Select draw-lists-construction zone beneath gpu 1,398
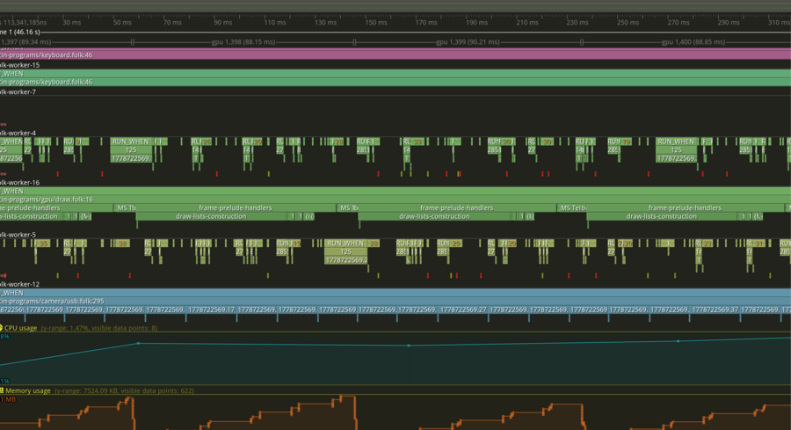This screenshot has width=791, height=430. point(211,216)
